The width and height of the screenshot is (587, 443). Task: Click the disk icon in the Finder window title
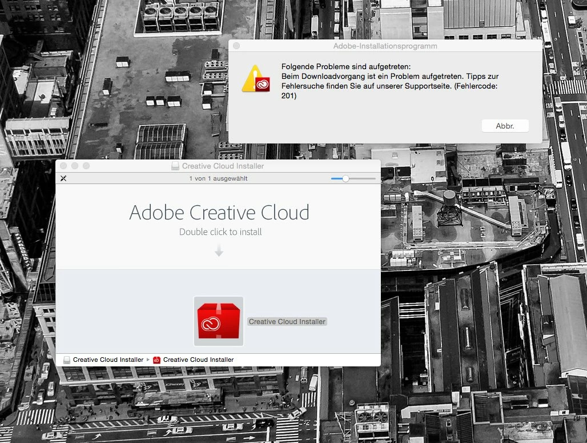click(x=175, y=166)
